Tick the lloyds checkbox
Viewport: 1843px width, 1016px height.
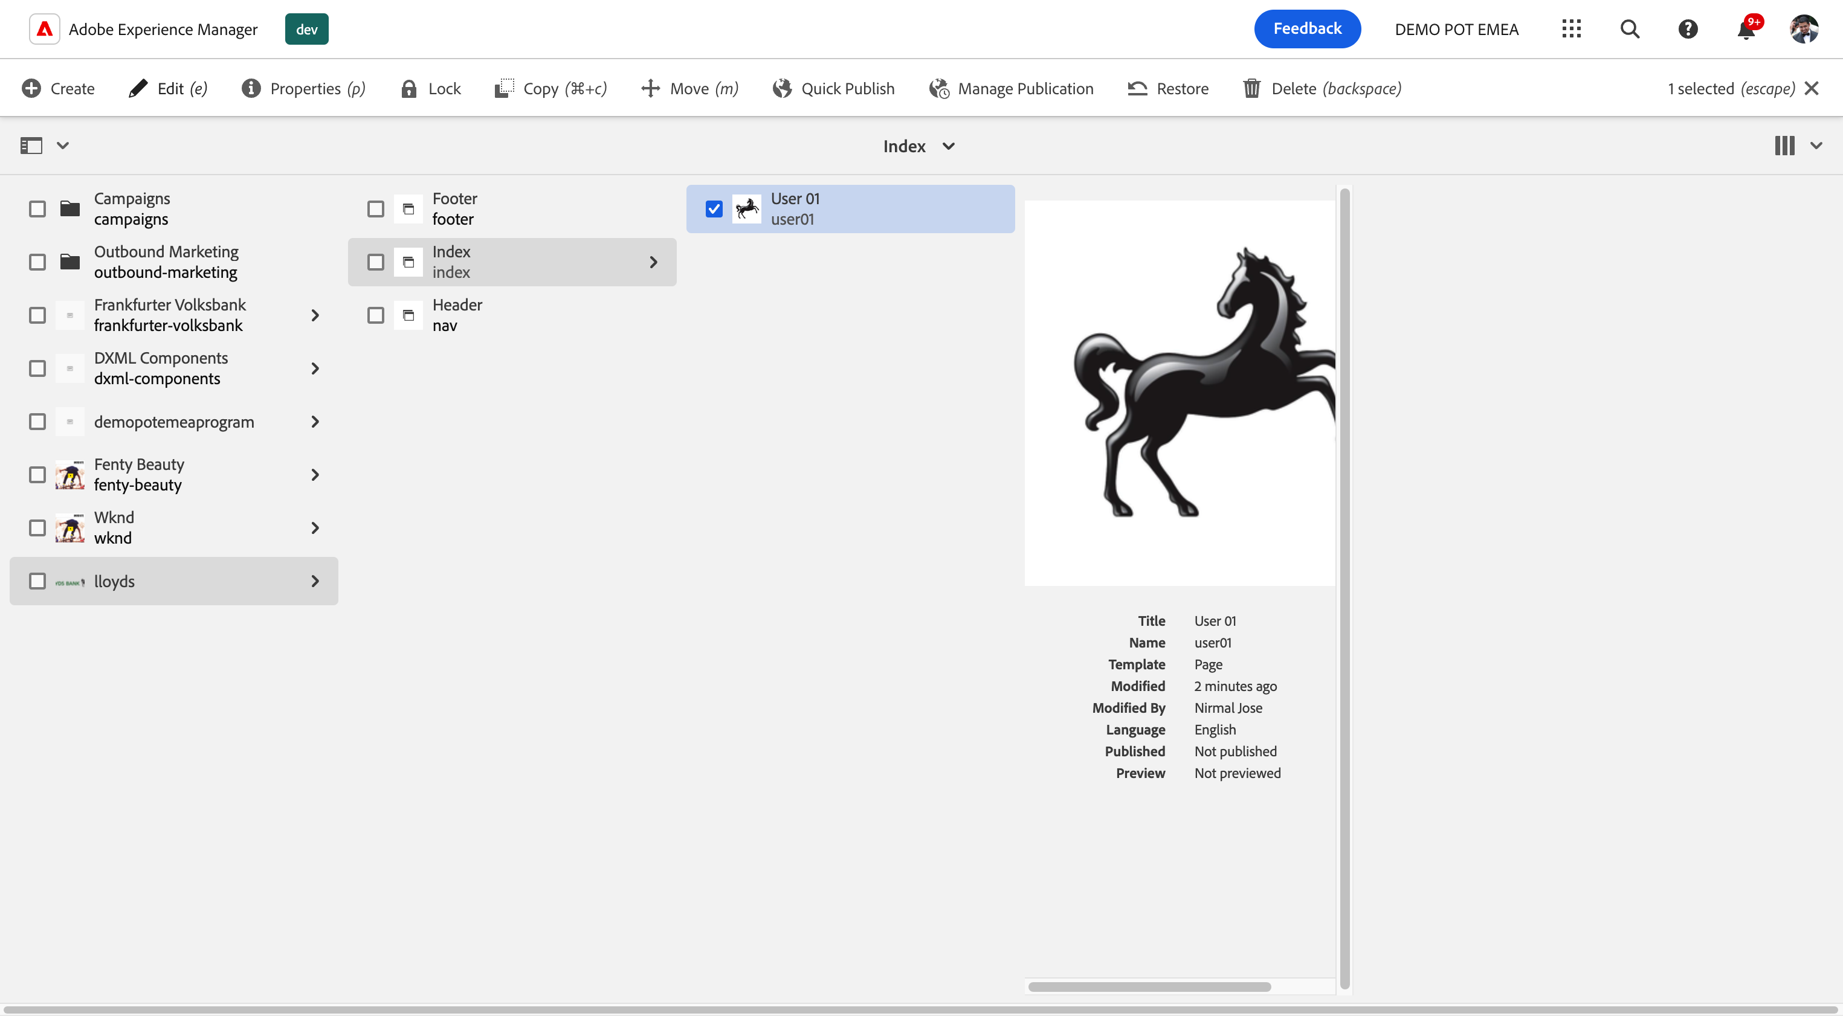(37, 581)
